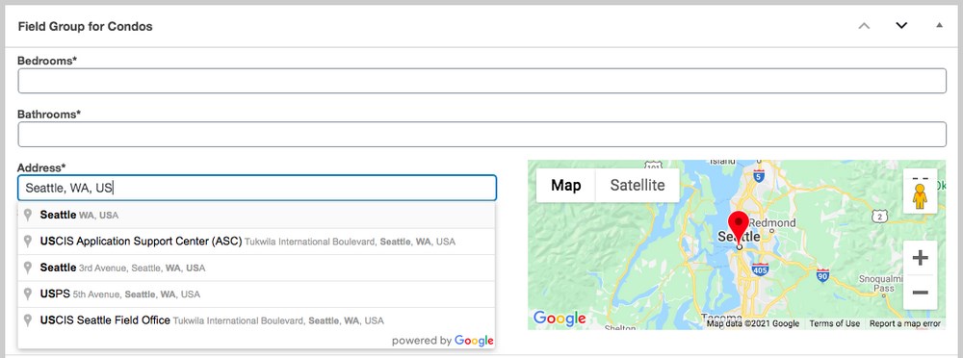Click Report a map error link

pyautogui.click(x=904, y=323)
